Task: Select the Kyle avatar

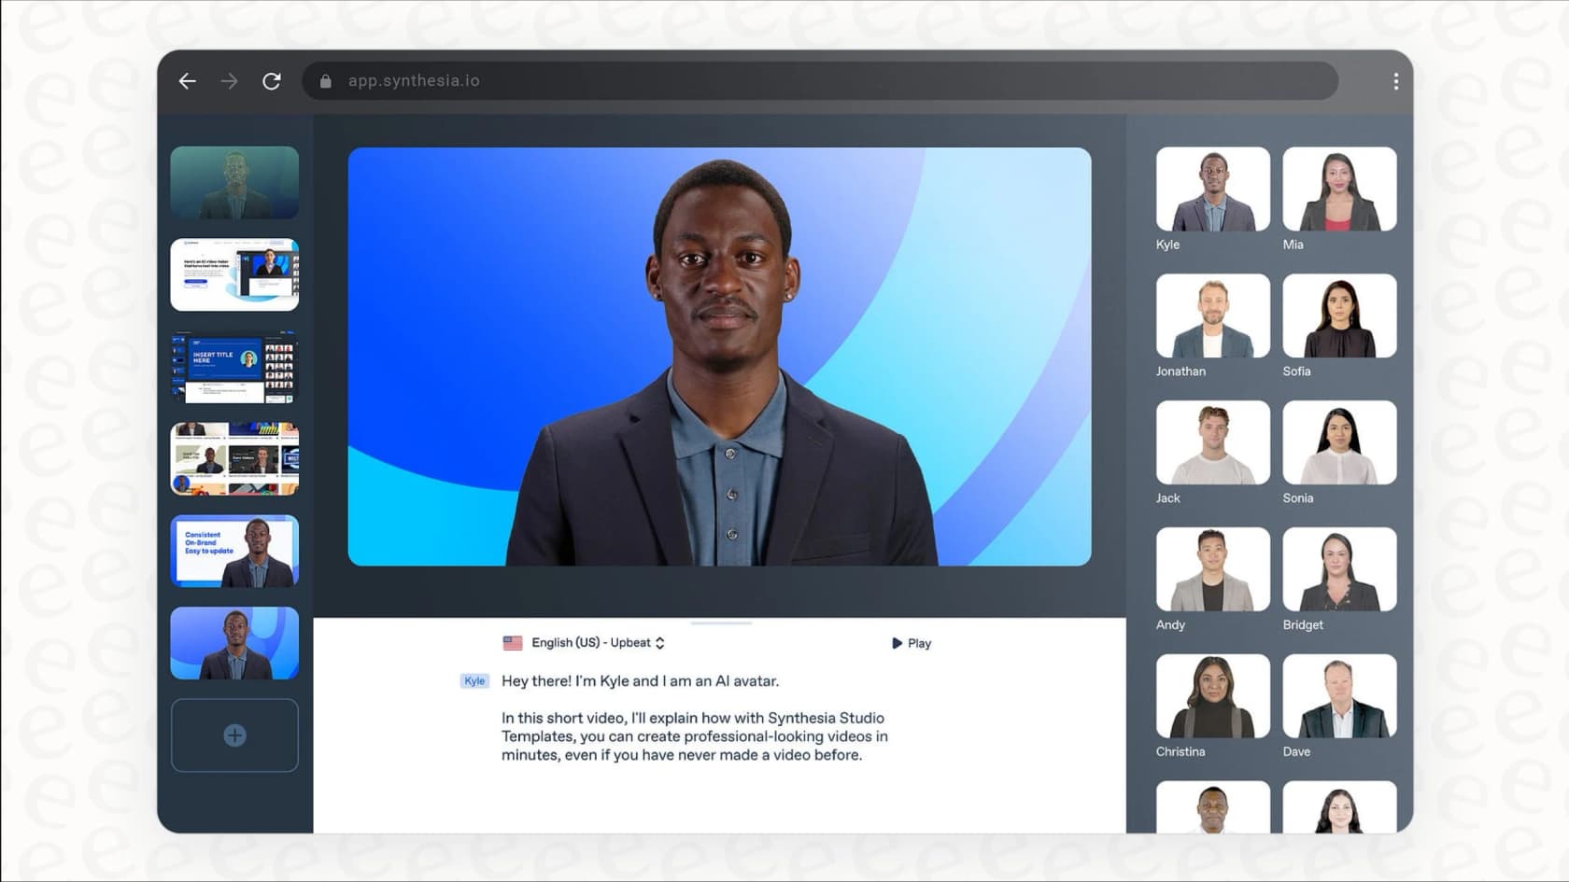Action: coord(1212,189)
